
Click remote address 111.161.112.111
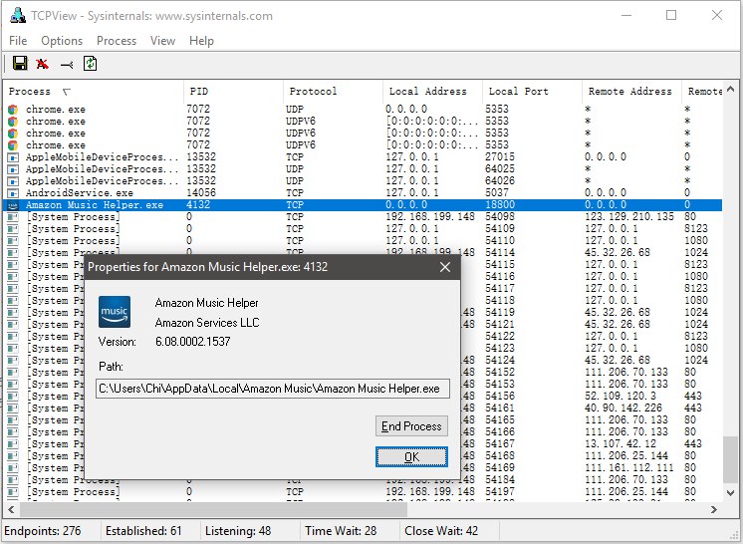pos(629,467)
